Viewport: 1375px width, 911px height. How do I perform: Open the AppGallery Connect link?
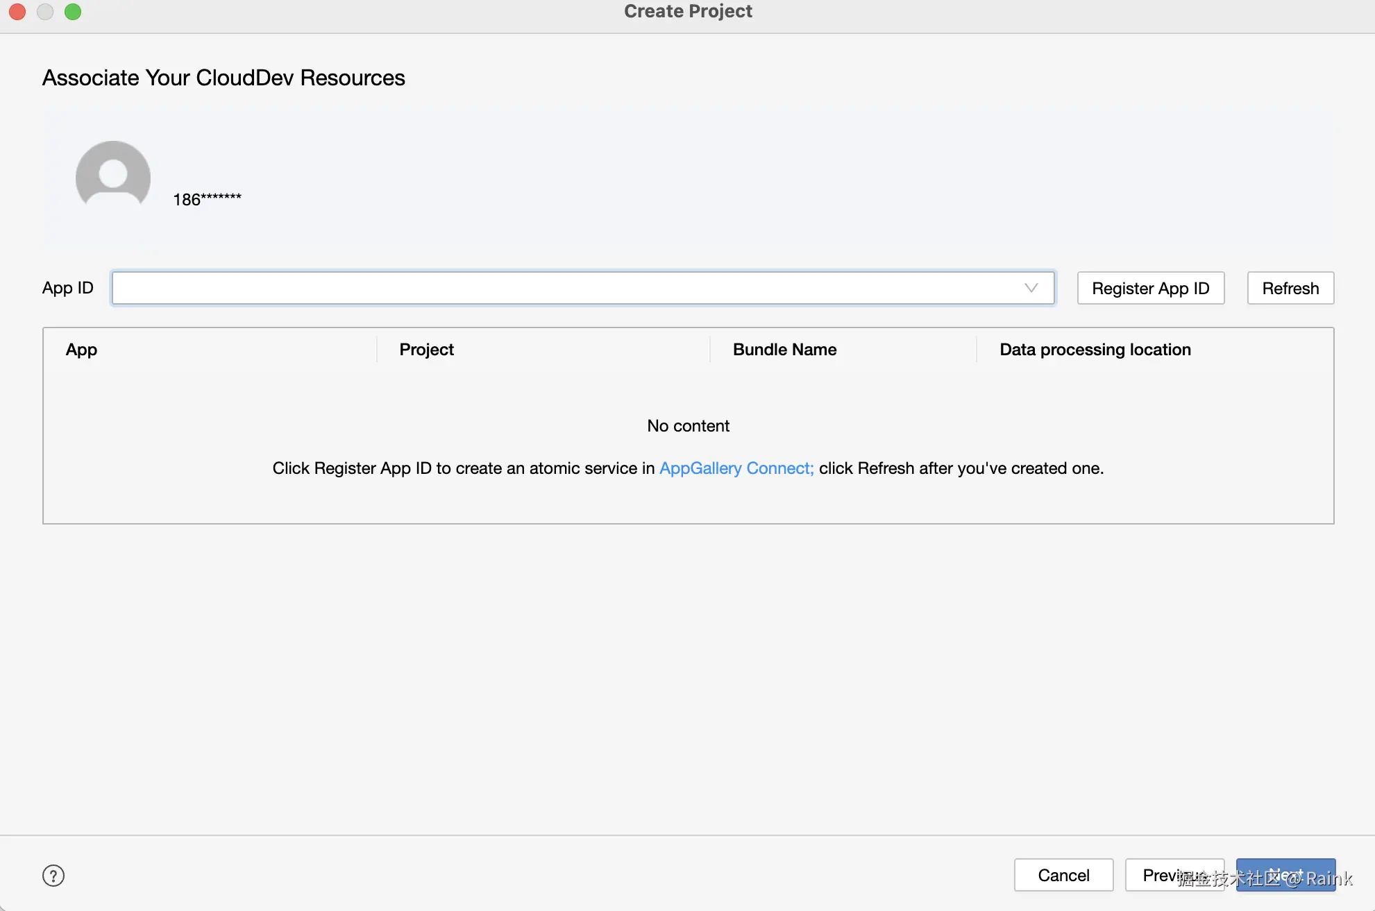pos(736,468)
